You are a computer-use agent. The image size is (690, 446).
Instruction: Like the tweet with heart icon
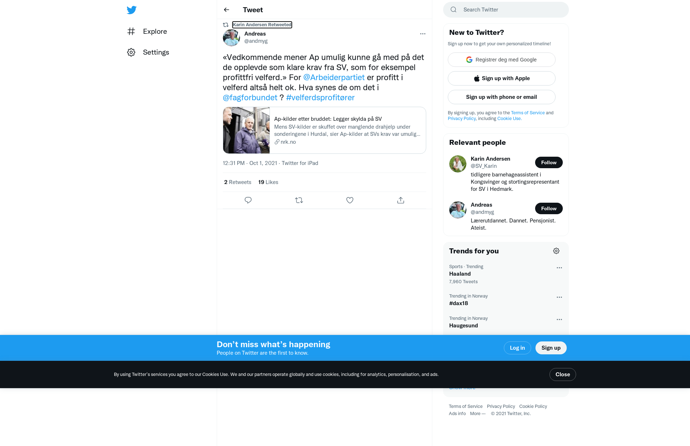pyautogui.click(x=350, y=200)
